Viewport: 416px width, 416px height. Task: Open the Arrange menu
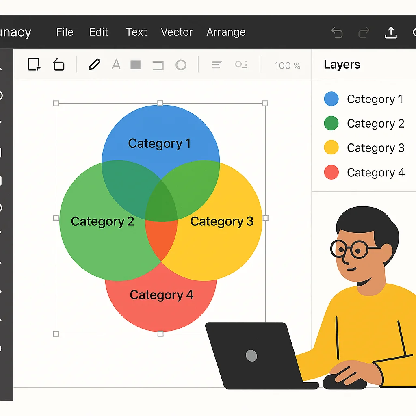click(x=226, y=32)
